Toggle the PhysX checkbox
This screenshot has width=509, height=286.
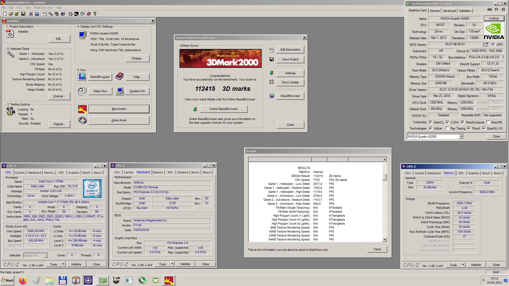click(469, 128)
